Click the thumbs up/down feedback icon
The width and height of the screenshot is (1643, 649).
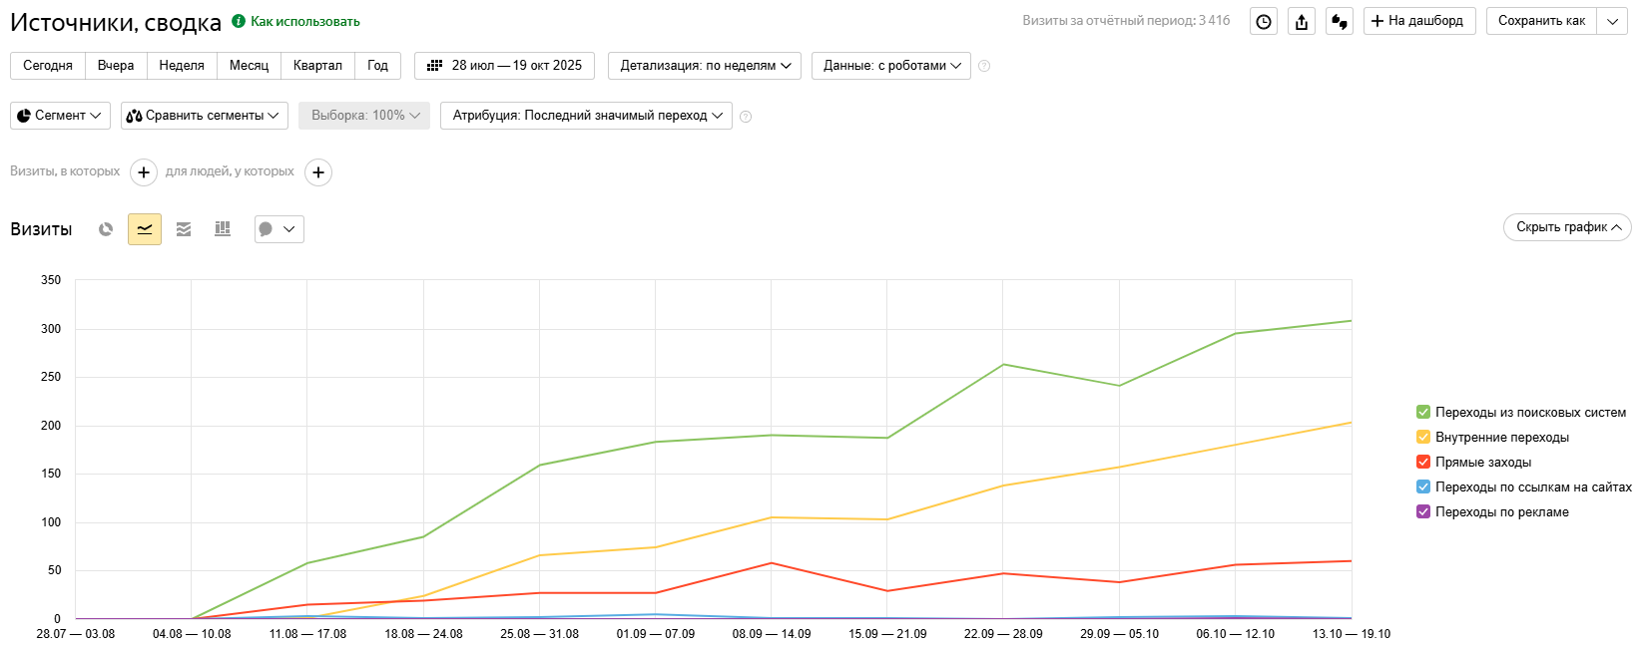[x=1340, y=21]
